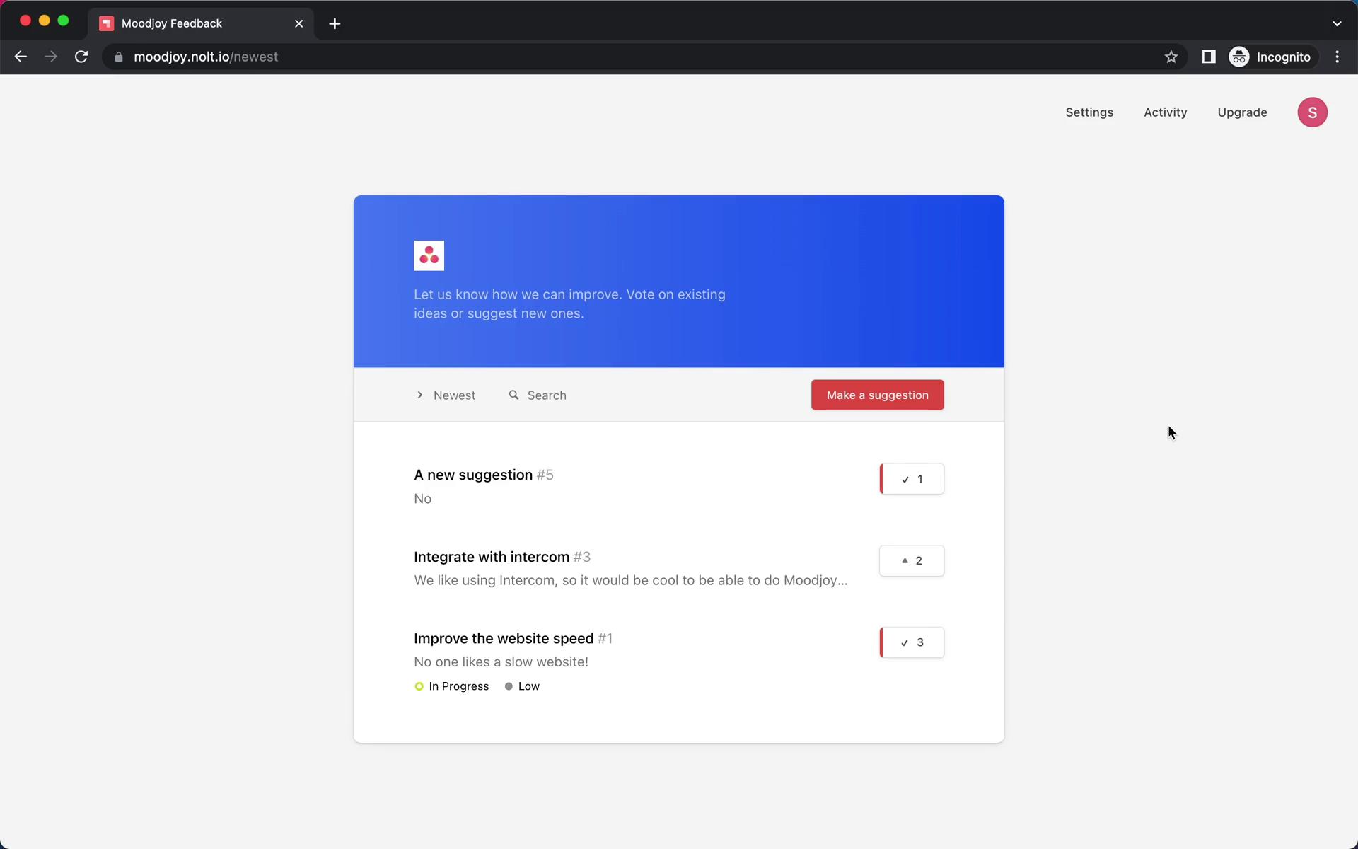Click the chevron next to Newest label
1358x849 pixels.
tap(419, 394)
